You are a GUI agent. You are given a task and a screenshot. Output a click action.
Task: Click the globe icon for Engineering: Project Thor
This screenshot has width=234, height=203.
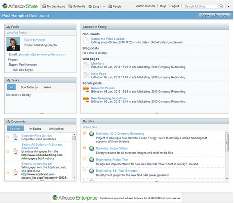click(x=91, y=160)
